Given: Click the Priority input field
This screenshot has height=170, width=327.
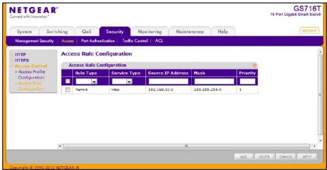Looking at the screenshot, I should 247,81.
